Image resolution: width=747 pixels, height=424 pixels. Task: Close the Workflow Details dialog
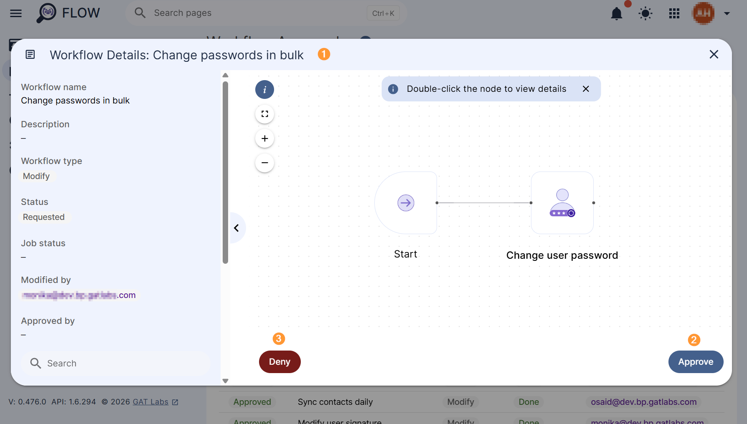(x=714, y=54)
